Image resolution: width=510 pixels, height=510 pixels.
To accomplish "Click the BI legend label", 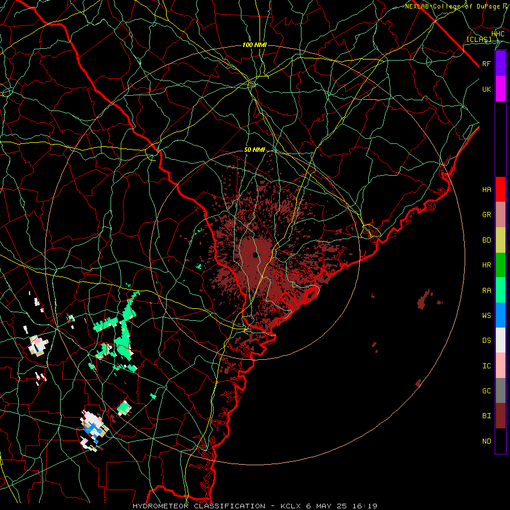I will click(486, 416).
